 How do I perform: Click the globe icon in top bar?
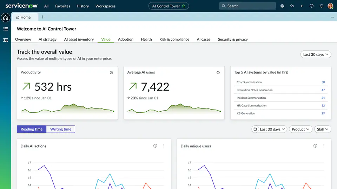283,6
